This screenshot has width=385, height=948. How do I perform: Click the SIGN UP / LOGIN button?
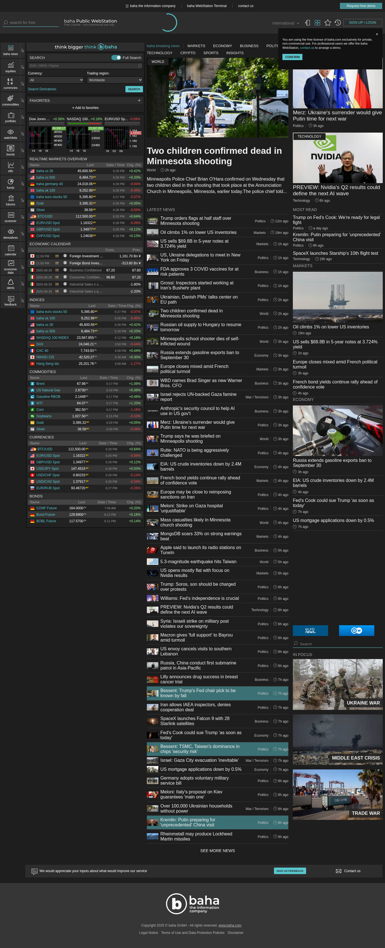(362, 23)
